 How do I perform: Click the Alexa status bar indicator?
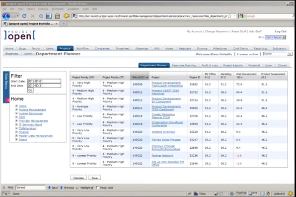tap(254, 193)
